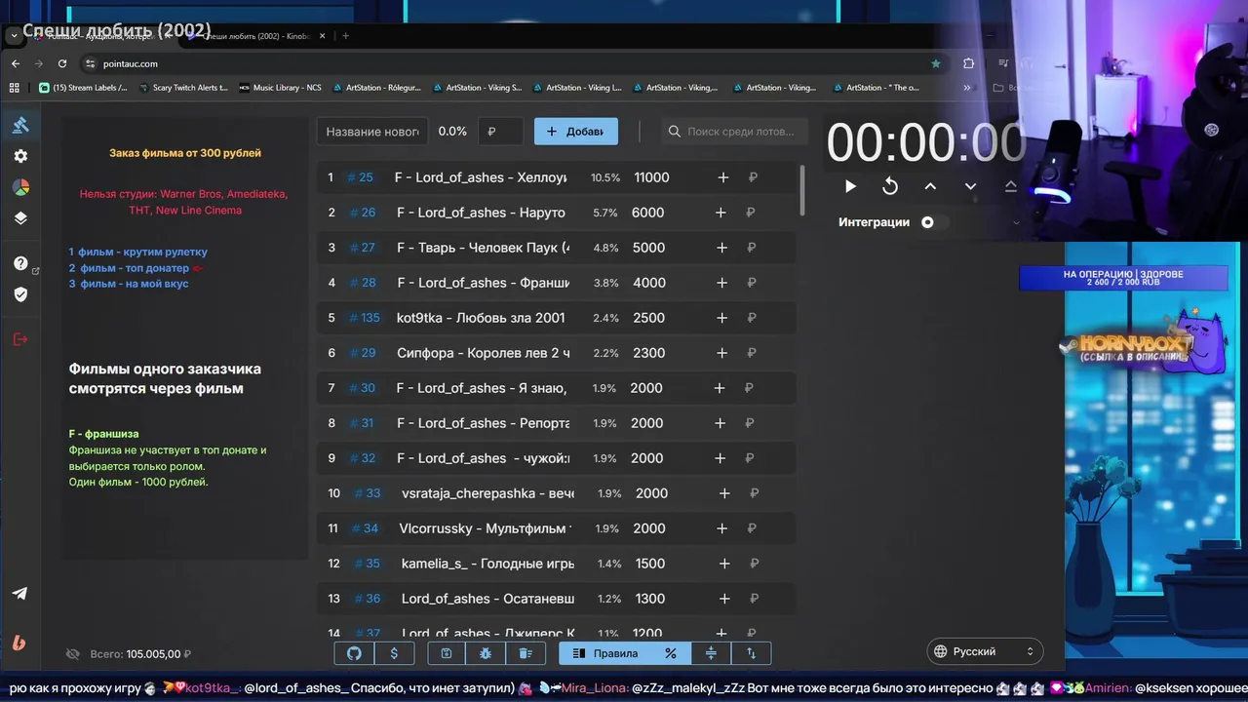Toggle the Интеграции switch
This screenshot has width=1248, height=702.
click(x=933, y=222)
